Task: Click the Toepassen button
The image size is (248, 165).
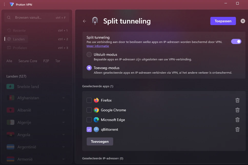Action: click(223, 21)
